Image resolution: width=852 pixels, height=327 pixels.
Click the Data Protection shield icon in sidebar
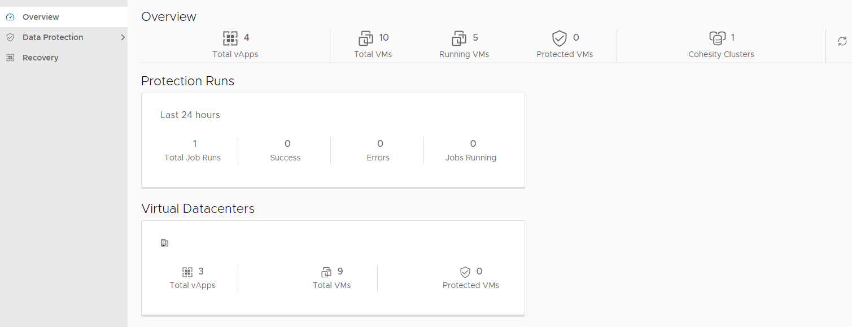point(10,37)
